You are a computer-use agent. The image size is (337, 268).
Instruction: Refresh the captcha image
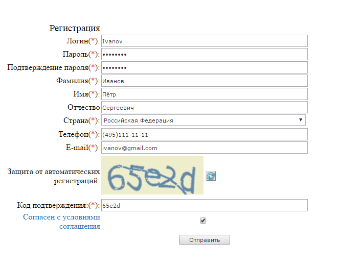[x=211, y=176]
